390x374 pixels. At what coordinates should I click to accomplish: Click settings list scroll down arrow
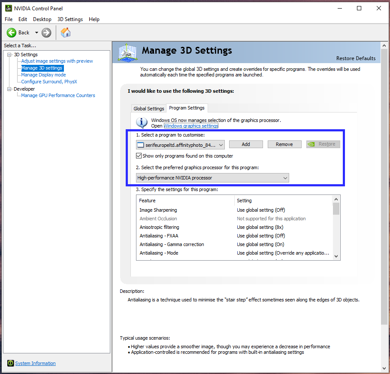(x=336, y=256)
